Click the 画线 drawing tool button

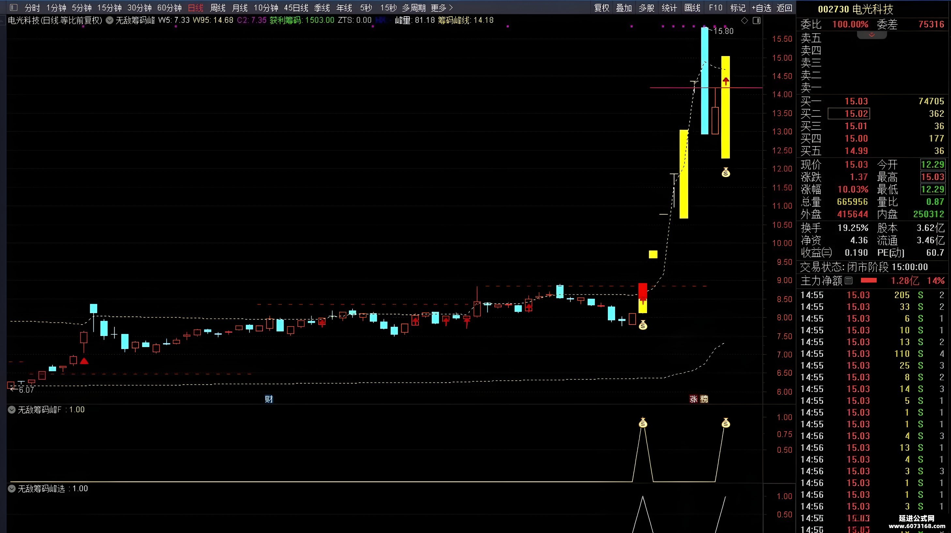click(692, 8)
